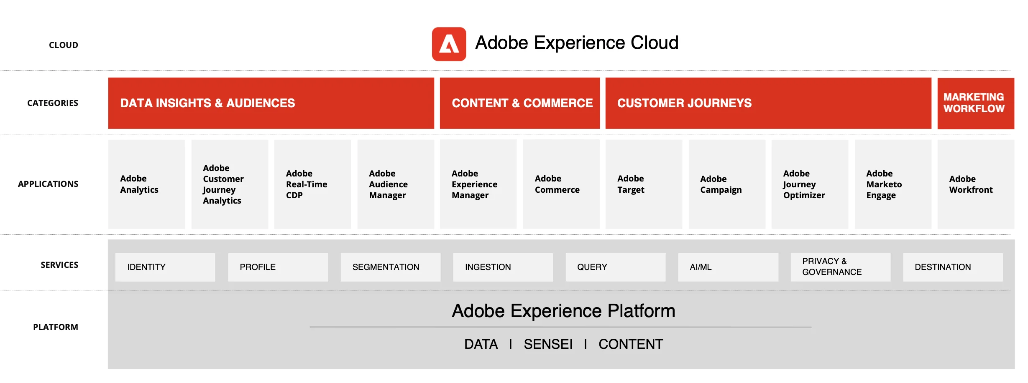Click the Identity service box
This screenshot has height=383, width=1028.
pos(165,267)
